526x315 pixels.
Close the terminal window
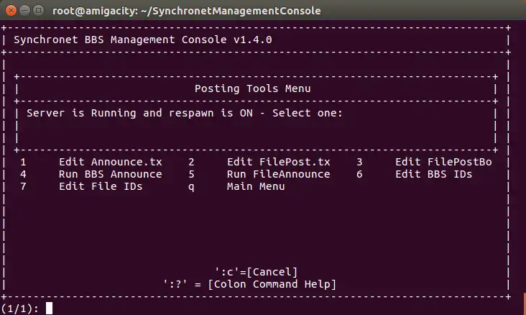10,11
